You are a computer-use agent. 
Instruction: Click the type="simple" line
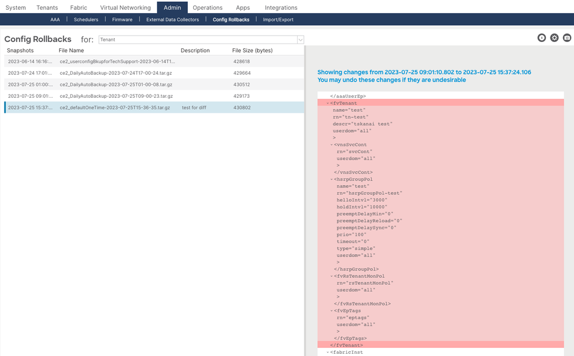pyautogui.click(x=356, y=248)
